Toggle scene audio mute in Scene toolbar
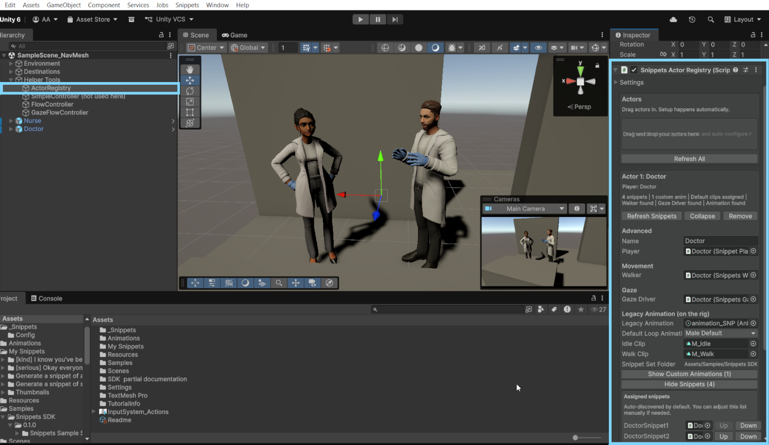This screenshot has width=769, height=445. tap(499, 47)
